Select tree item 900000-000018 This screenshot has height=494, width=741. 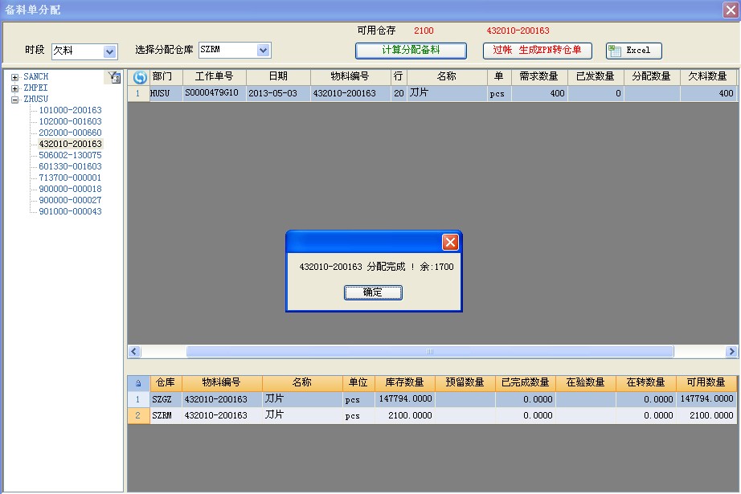click(x=70, y=189)
